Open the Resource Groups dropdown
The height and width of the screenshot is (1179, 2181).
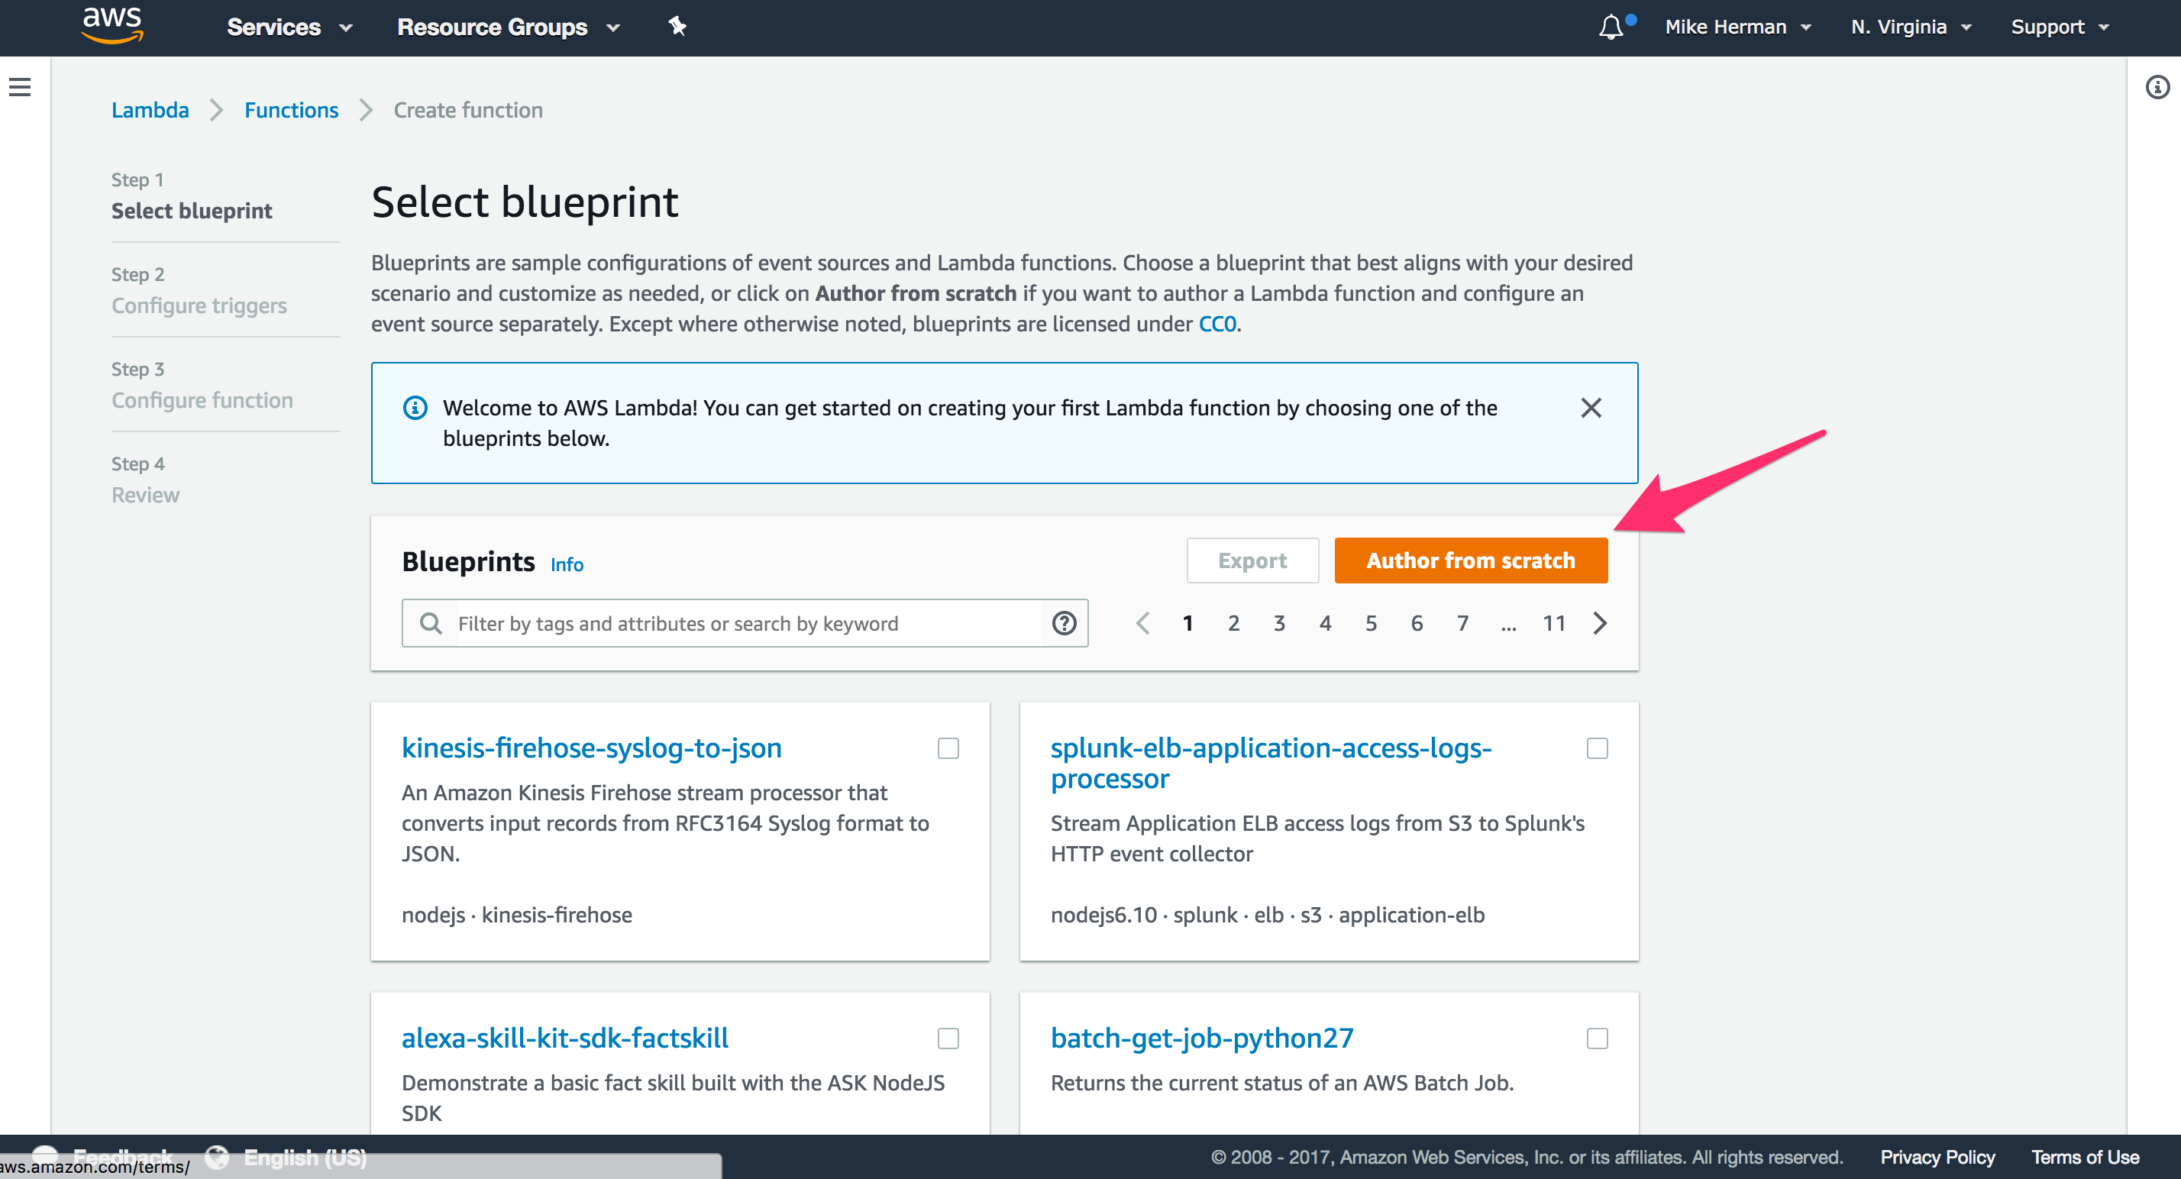(508, 27)
